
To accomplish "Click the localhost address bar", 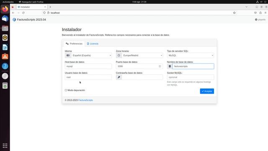I will (139, 13).
